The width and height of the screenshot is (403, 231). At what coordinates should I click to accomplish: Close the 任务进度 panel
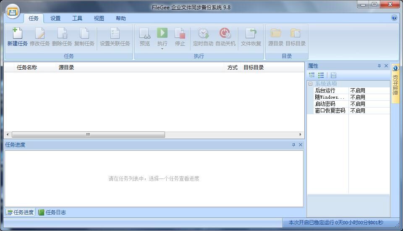[x=301, y=145]
